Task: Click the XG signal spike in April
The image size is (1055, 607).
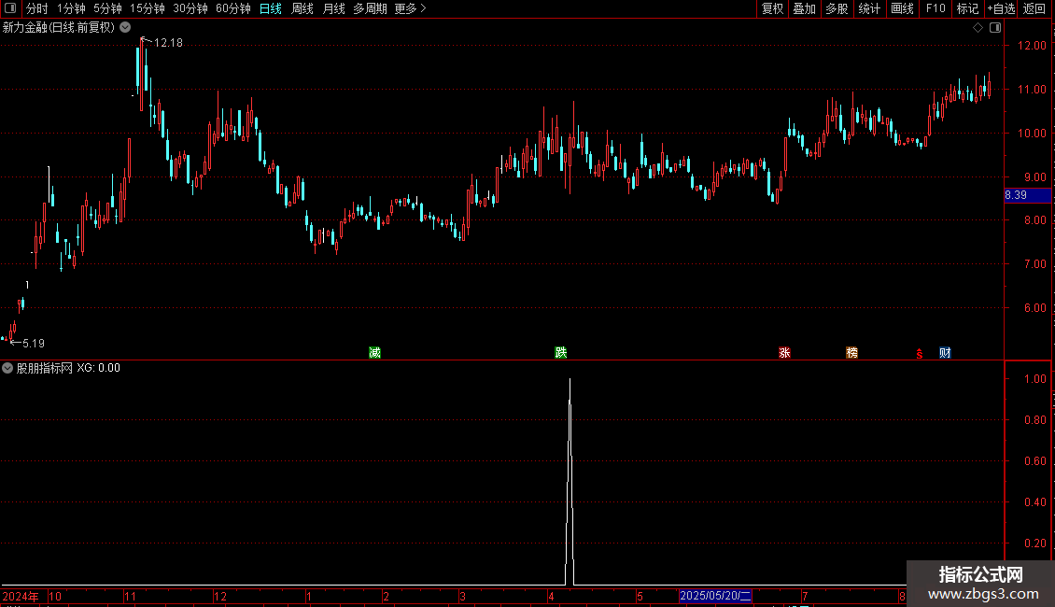Action: (570, 481)
